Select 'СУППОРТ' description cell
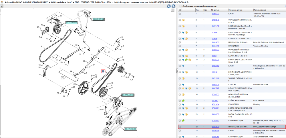Viewport: 286px width, 138px height. 232,85
